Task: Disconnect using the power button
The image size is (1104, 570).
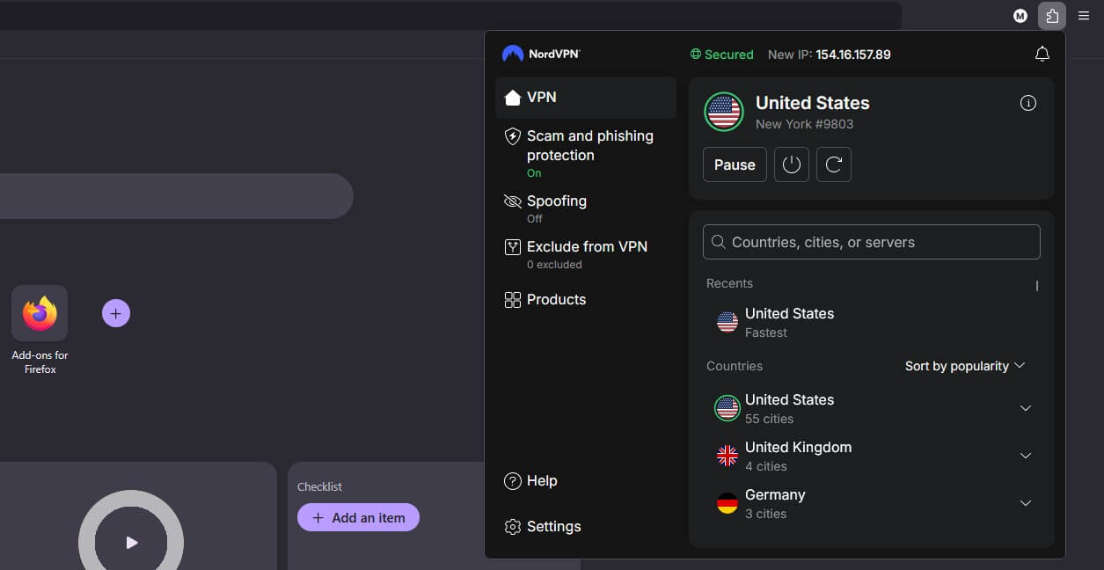Action: [x=791, y=164]
